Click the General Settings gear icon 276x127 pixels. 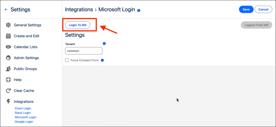point(8,25)
